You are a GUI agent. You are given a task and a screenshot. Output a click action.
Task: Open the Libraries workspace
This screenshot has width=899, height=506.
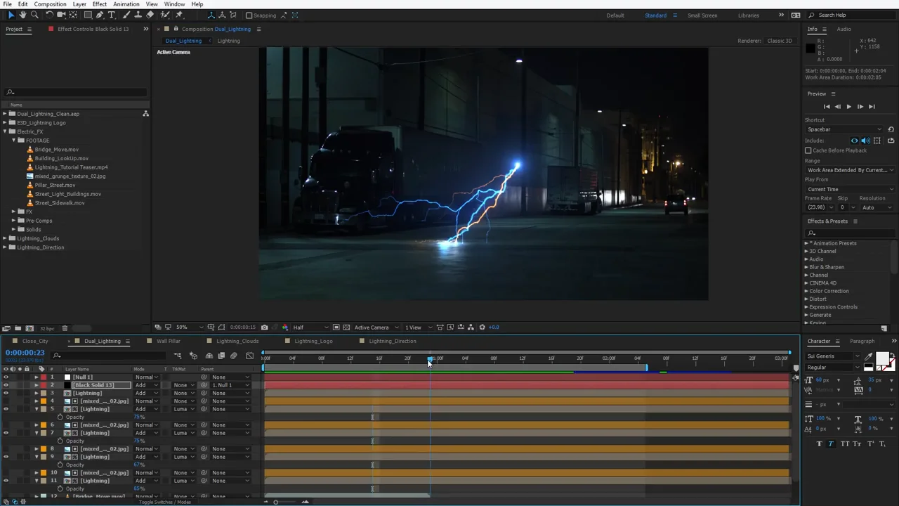coord(748,15)
